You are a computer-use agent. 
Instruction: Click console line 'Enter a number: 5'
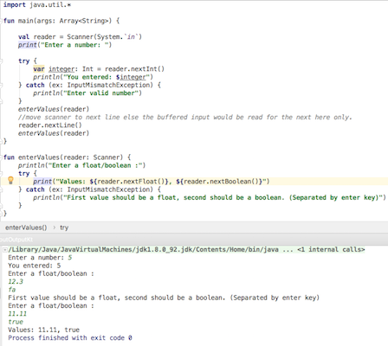[40, 258]
